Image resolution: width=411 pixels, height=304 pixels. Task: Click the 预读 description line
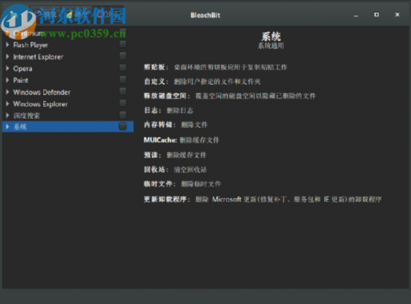pyautogui.click(x=175, y=155)
